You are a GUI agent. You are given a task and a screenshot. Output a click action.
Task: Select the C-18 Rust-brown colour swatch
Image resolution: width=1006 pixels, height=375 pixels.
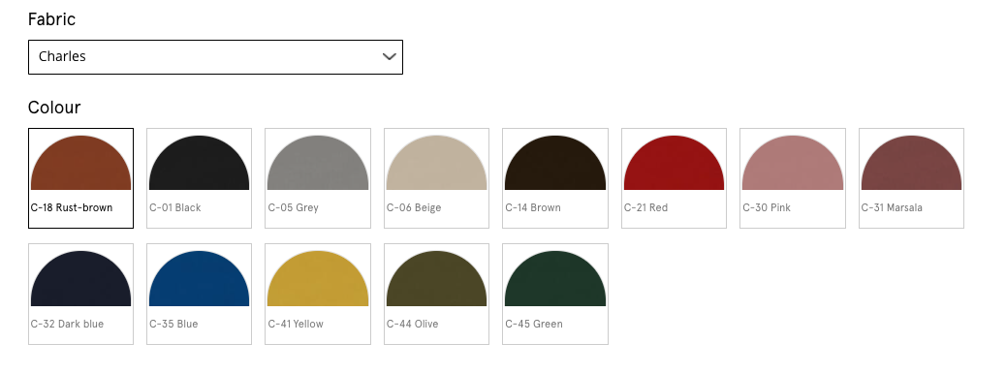(80, 178)
